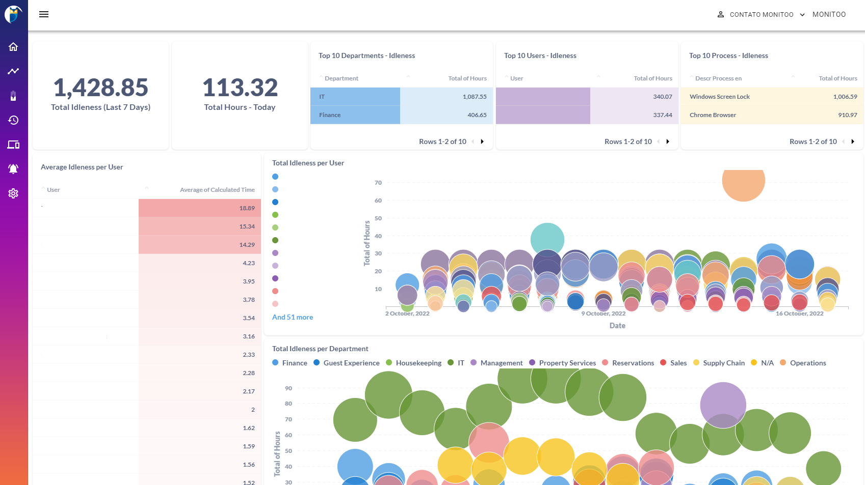Open settings with the gear icon
The image size is (865, 485).
(x=13, y=193)
